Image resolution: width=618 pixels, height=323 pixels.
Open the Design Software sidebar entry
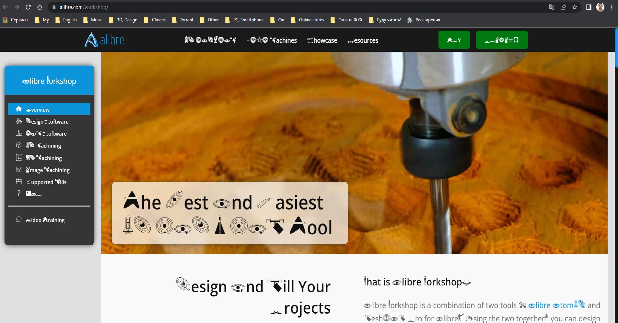pos(49,121)
